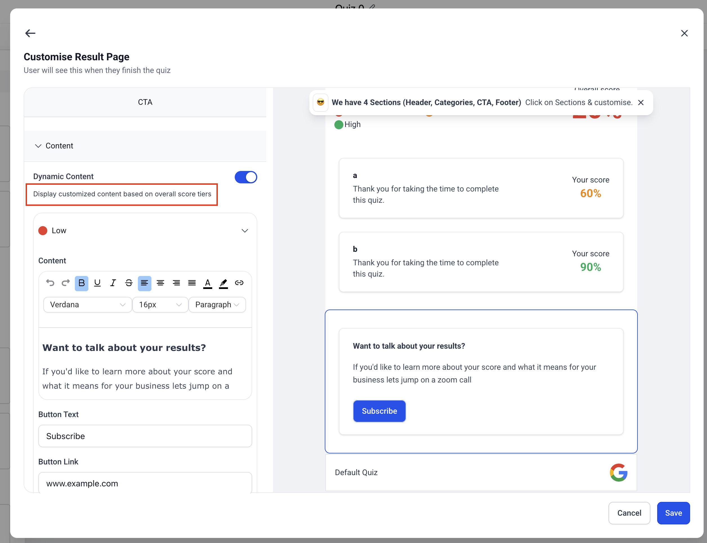Click the Save button

(673, 513)
